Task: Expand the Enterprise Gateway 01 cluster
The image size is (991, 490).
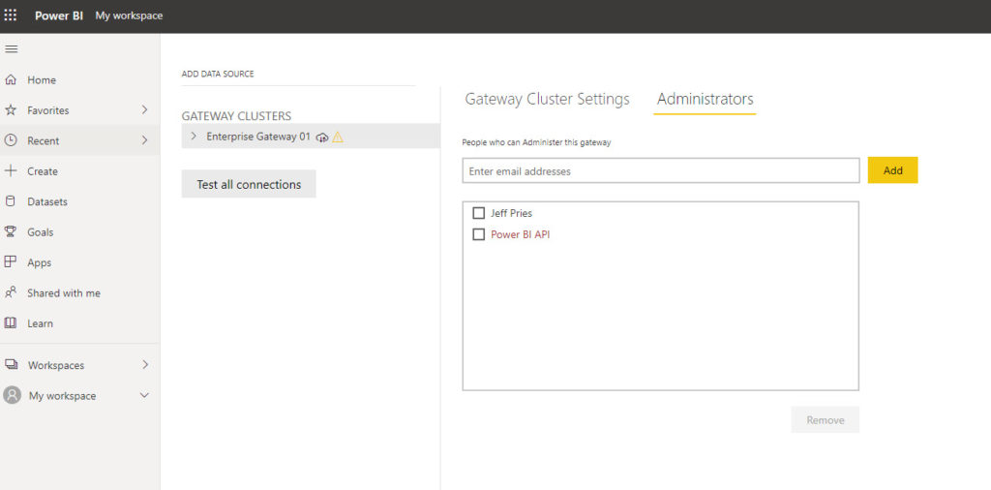Action: click(194, 137)
